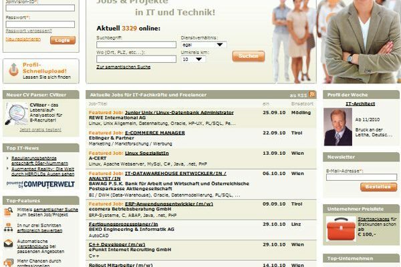Click the Eblinger & Partner company name
This screenshot has height=267, width=401.
pyautogui.click(x=111, y=138)
